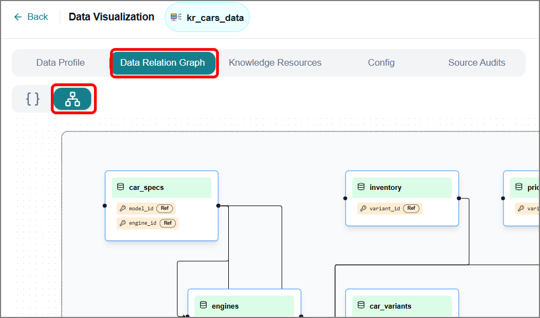Viewport: 540px width, 318px height.
Task: Click key icon beside inventory variant_id
Action: [x=363, y=209]
